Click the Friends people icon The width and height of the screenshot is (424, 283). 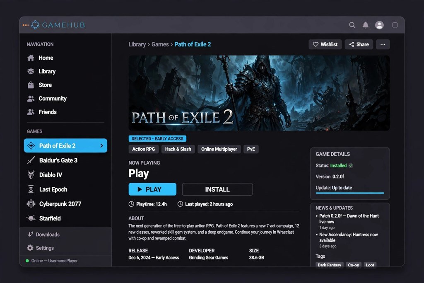pyautogui.click(x=31, y=112)
